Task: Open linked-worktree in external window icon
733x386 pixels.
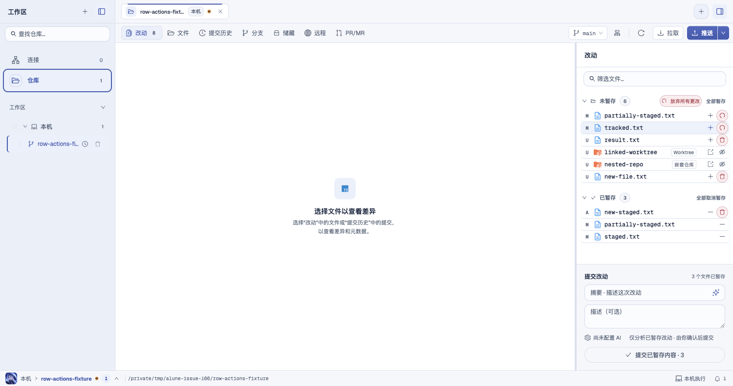Action: [x=711, y=152]
